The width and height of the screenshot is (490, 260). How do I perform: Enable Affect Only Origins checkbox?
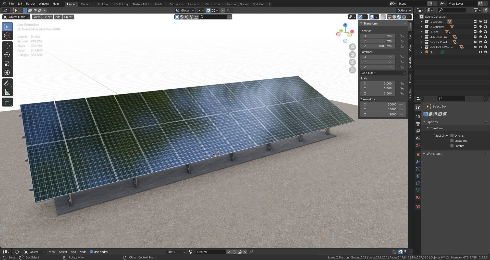(452, 136)
